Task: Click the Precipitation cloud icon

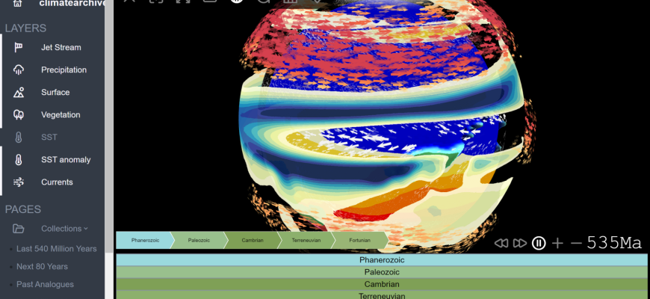Action: point(19,70)
